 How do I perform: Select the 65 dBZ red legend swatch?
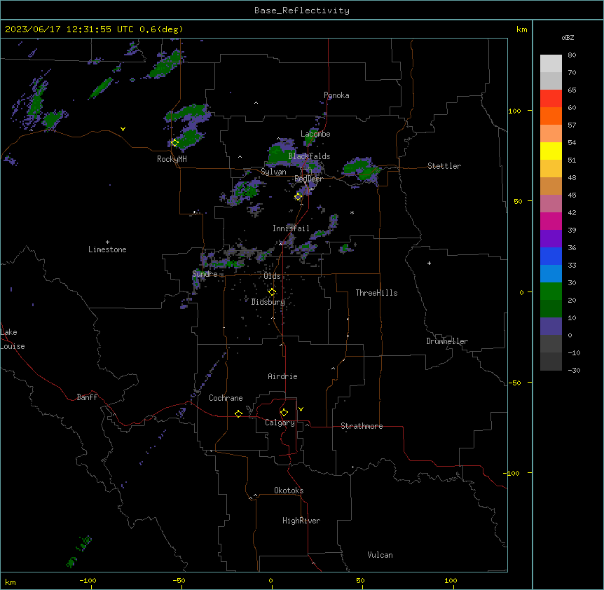coord(551,99)
